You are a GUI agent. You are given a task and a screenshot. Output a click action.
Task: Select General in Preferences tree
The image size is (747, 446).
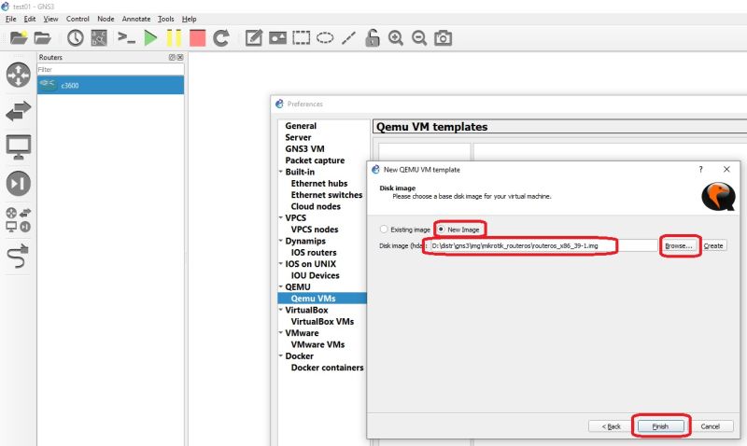pyautogui.click(x=301, y=126)
